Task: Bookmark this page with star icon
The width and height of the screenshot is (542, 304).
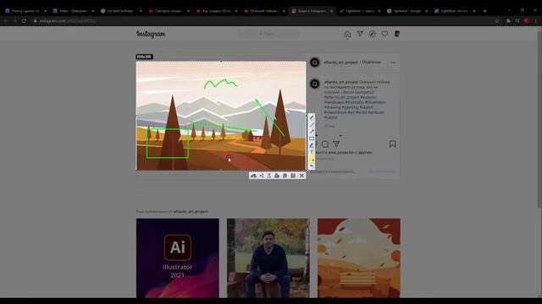Action: (x=497, y=21)
